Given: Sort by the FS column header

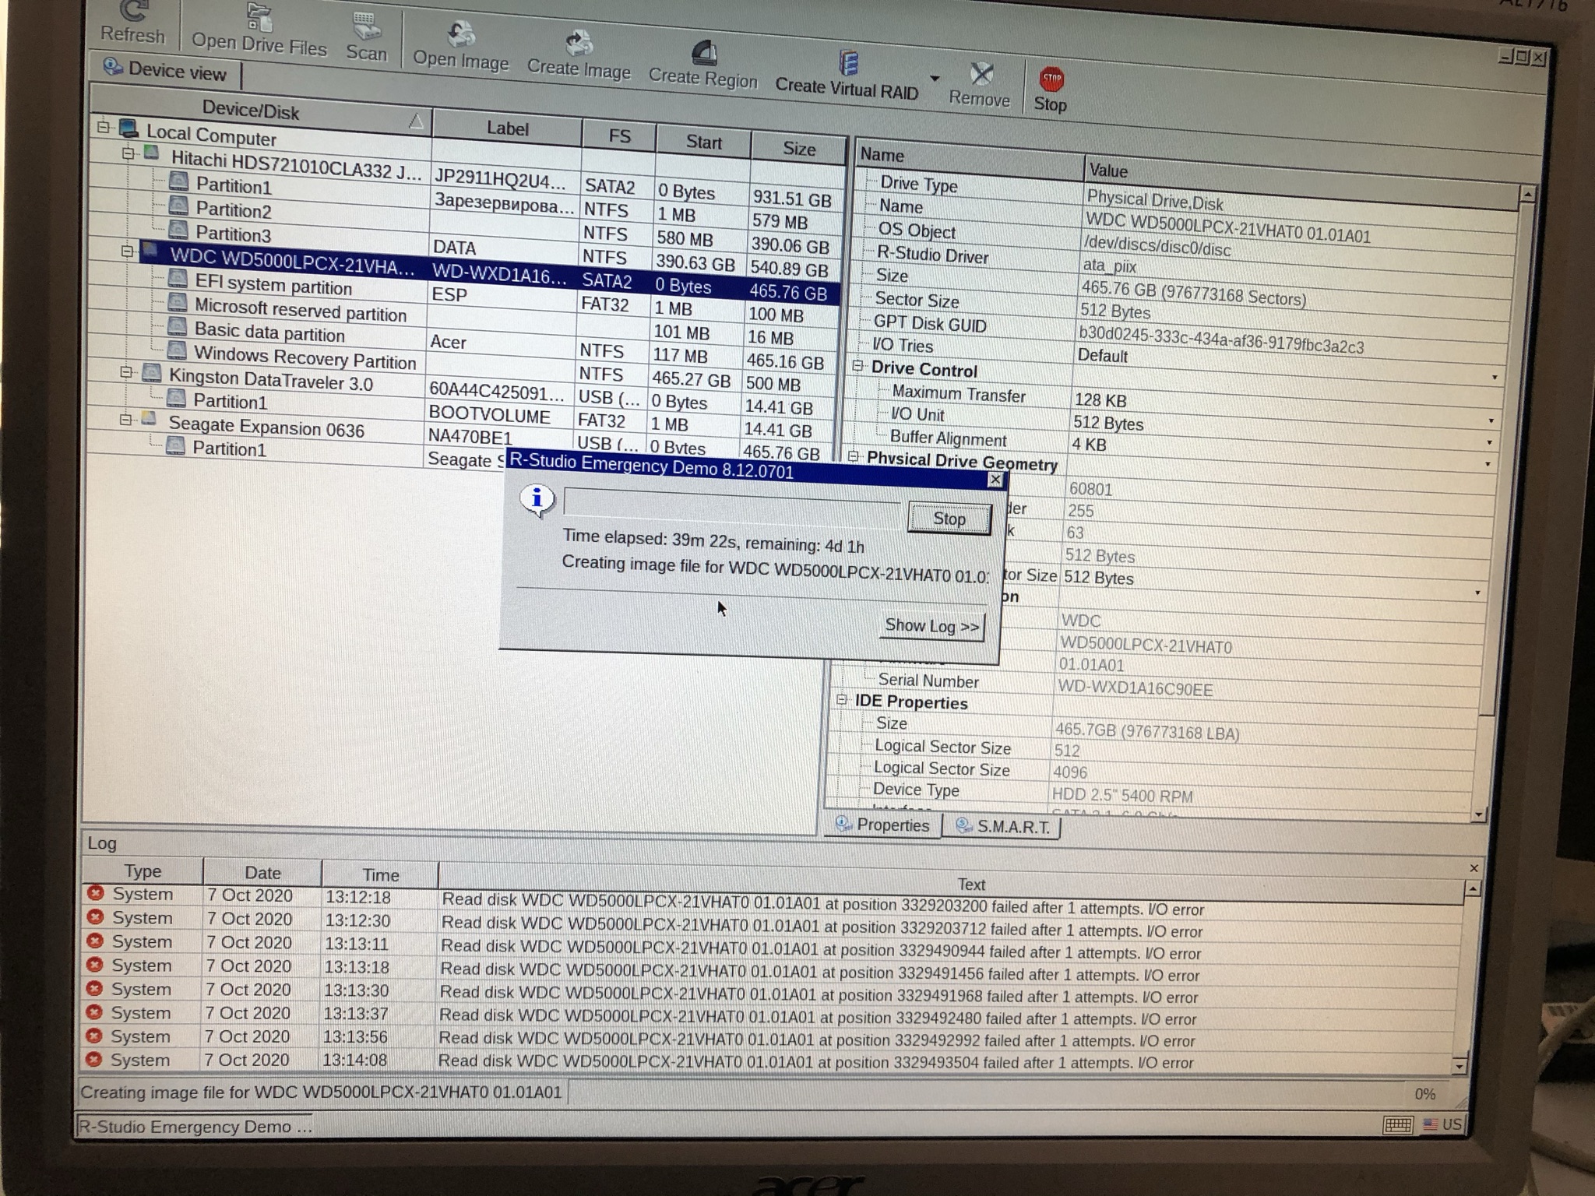Looking at the screenshot, I should click(619, 135).
